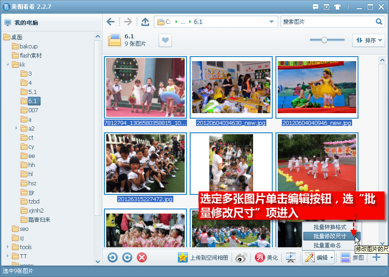Viewport: 389px width, 277px height.
Task: Select the xjmh2 folder
Action: tap(36, 210)
